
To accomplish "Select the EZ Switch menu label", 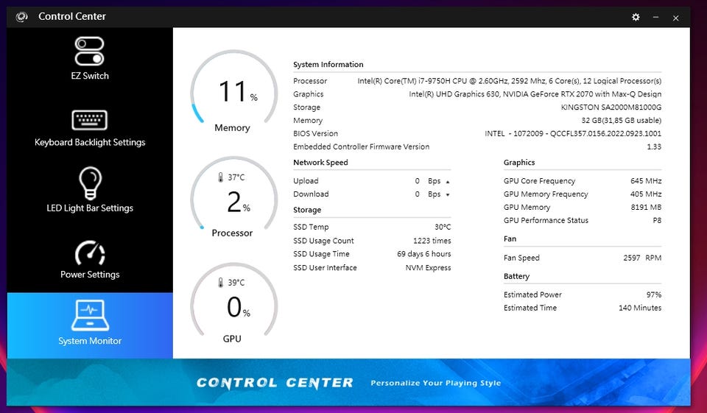I will pyautogui.click(x=90, y=76).
